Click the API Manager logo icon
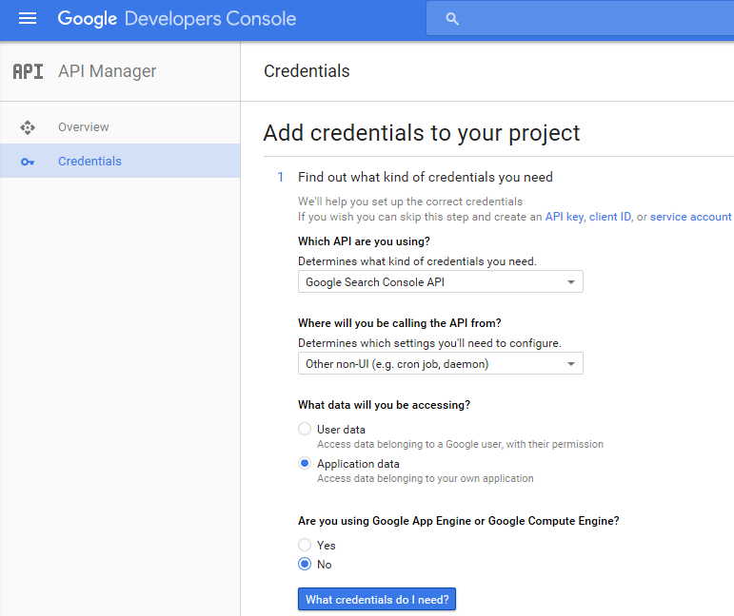Image resolution: width=734 pixels, height=616 pixels. (x=29, y=71)
